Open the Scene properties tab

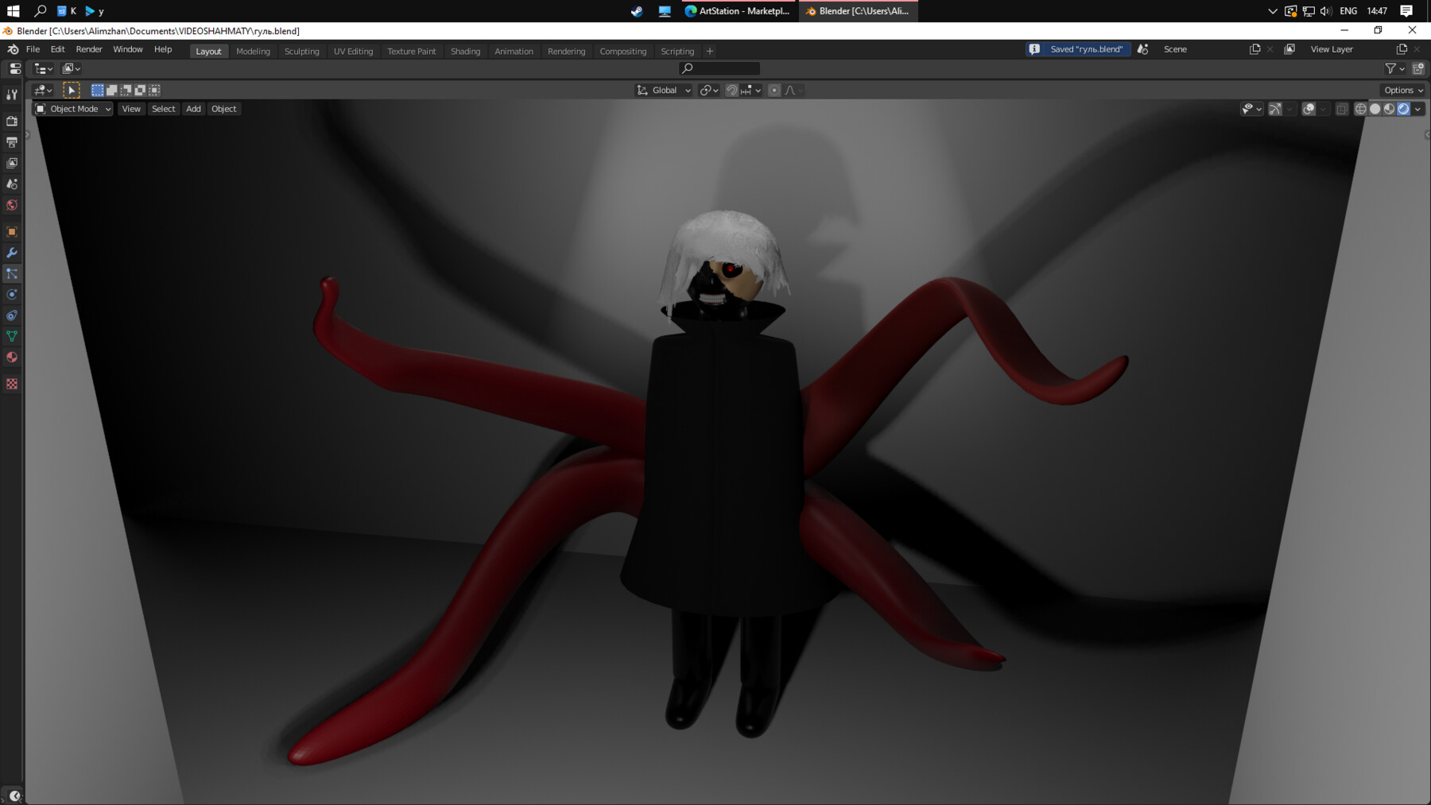[12, 184]
